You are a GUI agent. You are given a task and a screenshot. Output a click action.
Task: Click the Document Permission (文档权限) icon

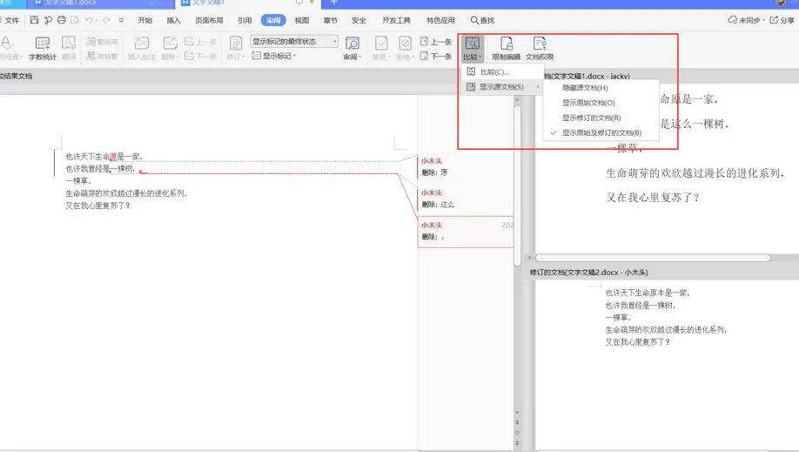pos(540,49)
